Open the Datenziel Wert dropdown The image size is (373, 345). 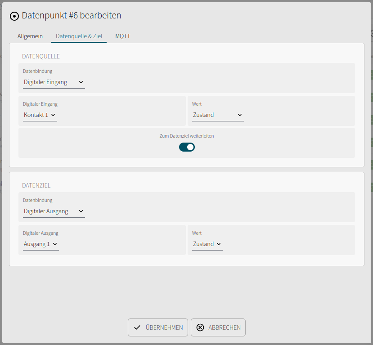[207, 244]
